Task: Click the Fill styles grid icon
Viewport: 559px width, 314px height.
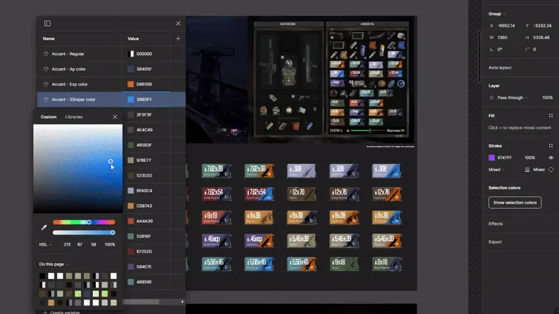Action: coord(551,115)
